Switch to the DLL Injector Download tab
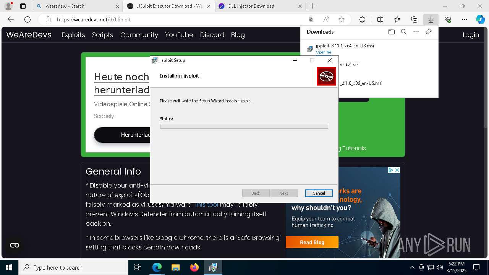 pos(260,6)
